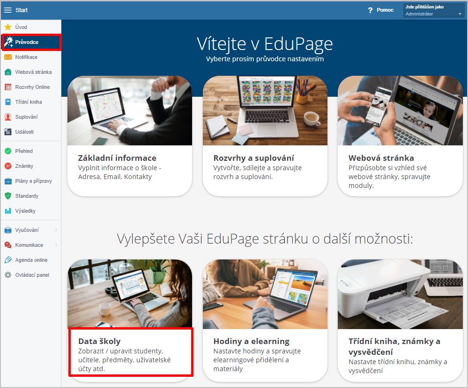Click the Přehled green check icon

point(8,151)
